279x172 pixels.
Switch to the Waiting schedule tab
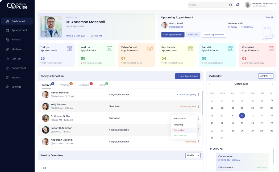click(65, 85)
